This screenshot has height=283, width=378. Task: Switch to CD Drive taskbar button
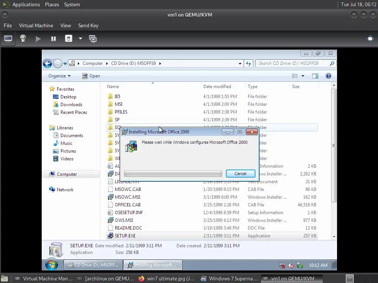coord(93,265)
